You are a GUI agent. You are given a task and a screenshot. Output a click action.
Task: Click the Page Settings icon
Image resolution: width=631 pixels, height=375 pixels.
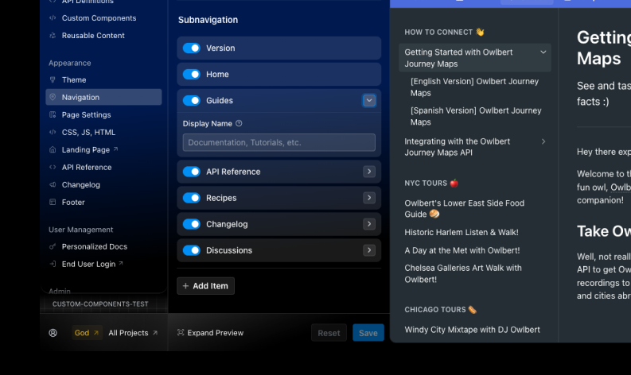click(53, 114)
